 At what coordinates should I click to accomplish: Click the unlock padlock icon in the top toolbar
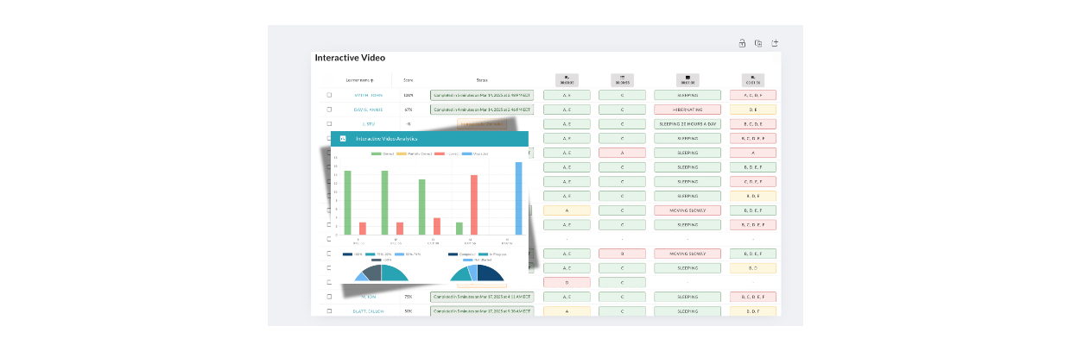[741, 43]
